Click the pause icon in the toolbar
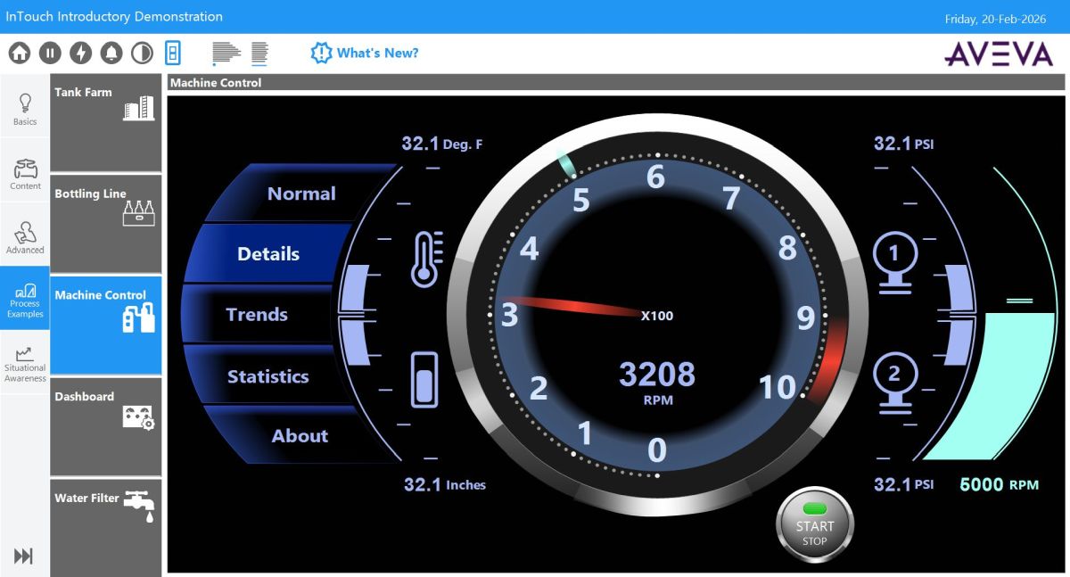This screenshot has width=1070, height=577. coord(51,54)
